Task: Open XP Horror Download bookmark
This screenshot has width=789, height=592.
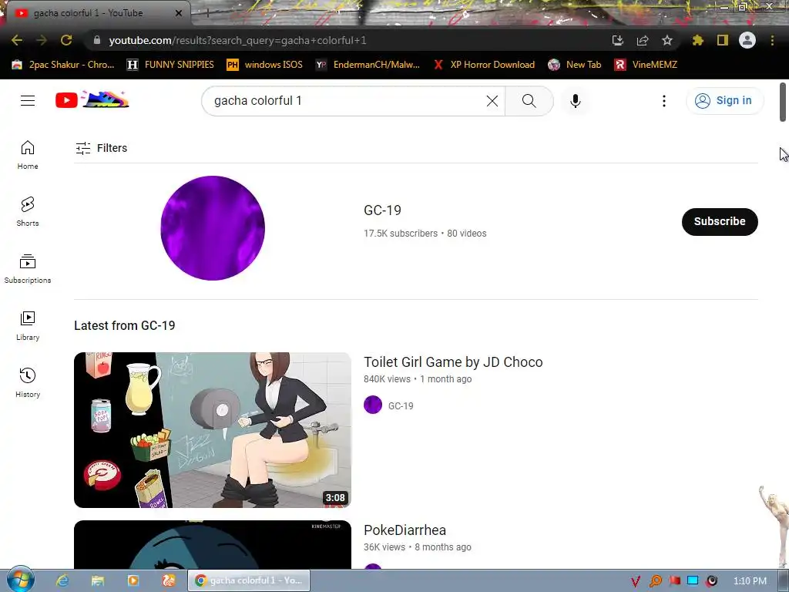Action: click(x=484, y=65)
